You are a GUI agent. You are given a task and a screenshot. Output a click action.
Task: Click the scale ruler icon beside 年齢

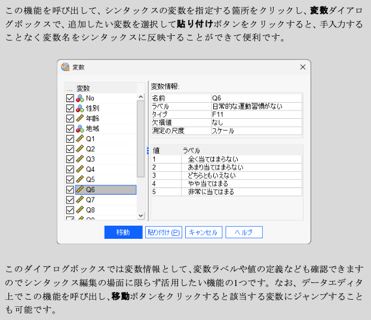80,118
